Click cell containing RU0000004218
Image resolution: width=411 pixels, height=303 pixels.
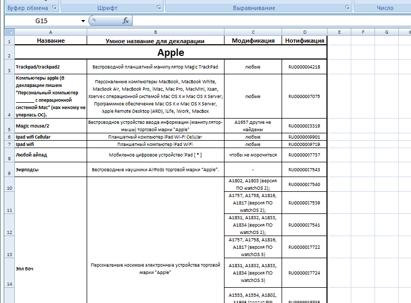pyautogui.click(x=304, y=67)
